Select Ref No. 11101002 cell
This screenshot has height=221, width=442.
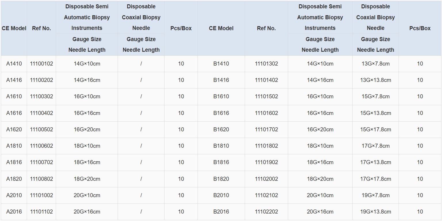[x=41, y=195]
